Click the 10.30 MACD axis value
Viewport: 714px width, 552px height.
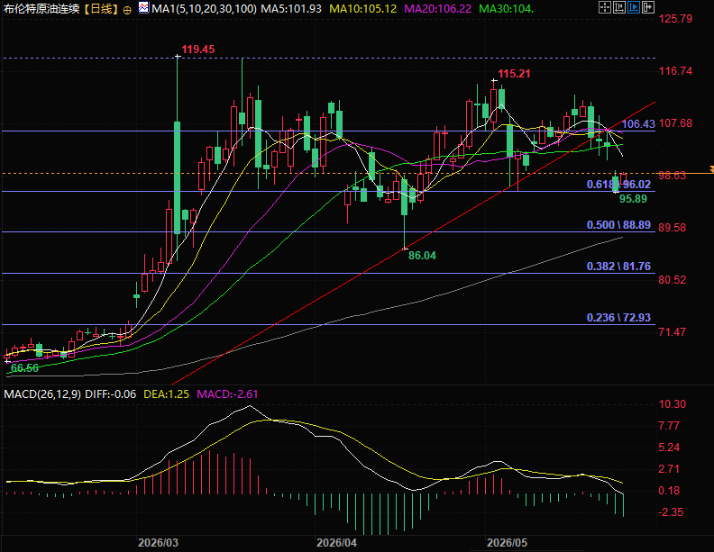pyautogui.click(x=673, y=404)
